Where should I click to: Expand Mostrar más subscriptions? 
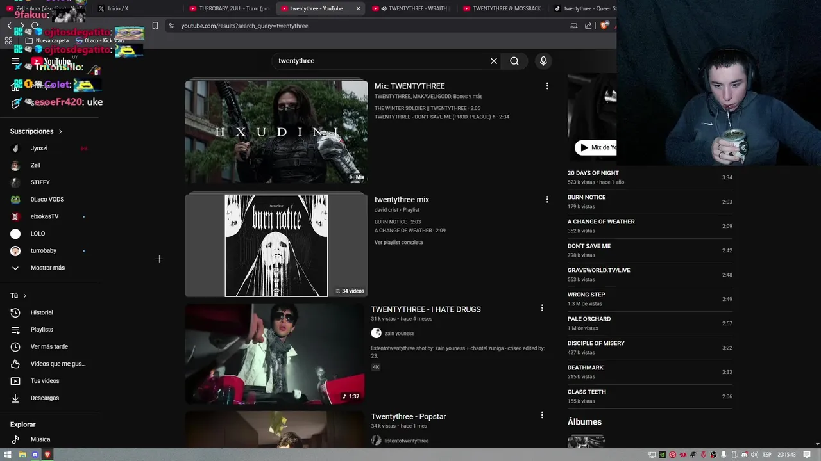tap(49, 268)
